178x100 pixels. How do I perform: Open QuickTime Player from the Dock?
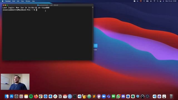138,96
